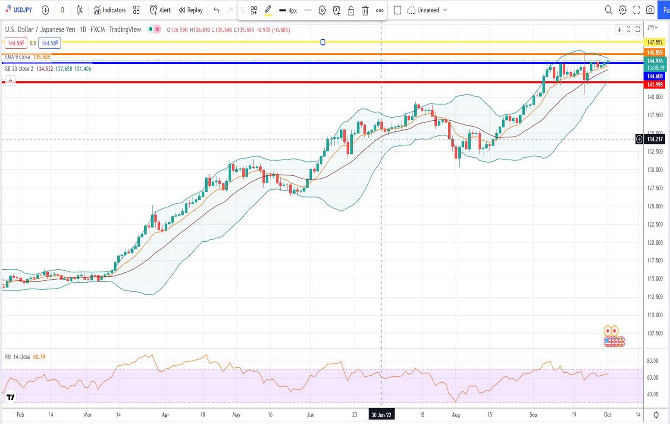
Task: Take a chart snapshot with camera icon
Action: (x=650, y=10)
